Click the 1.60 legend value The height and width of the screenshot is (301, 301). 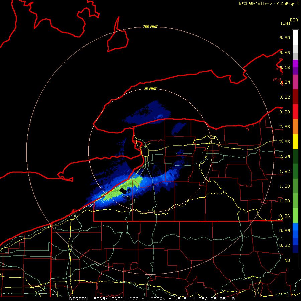click(285, 186)
